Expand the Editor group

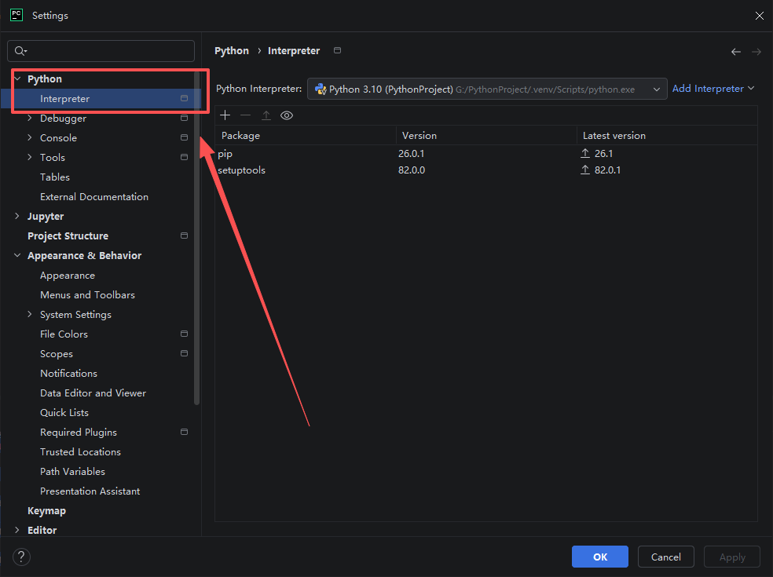point(17,530)
